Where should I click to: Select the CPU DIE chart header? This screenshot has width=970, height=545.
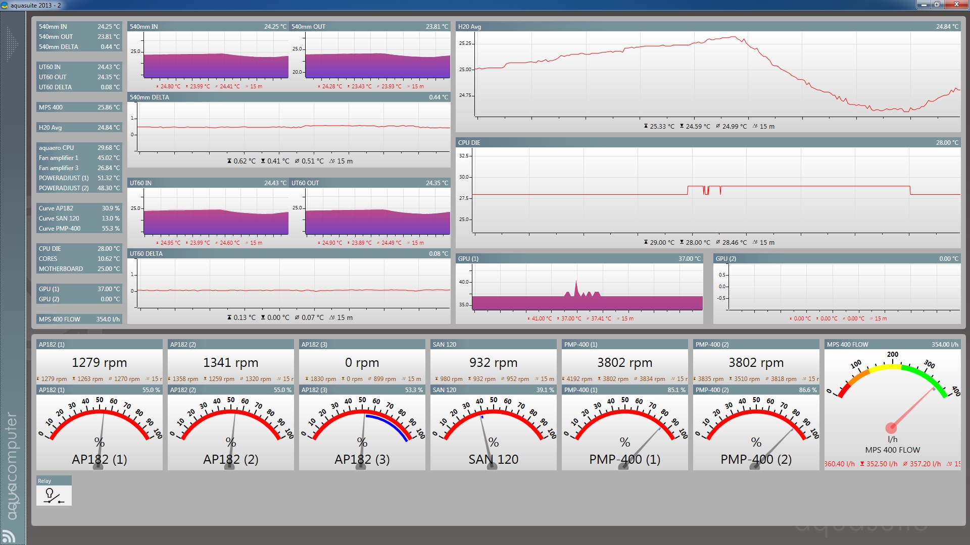click(707, 142)
